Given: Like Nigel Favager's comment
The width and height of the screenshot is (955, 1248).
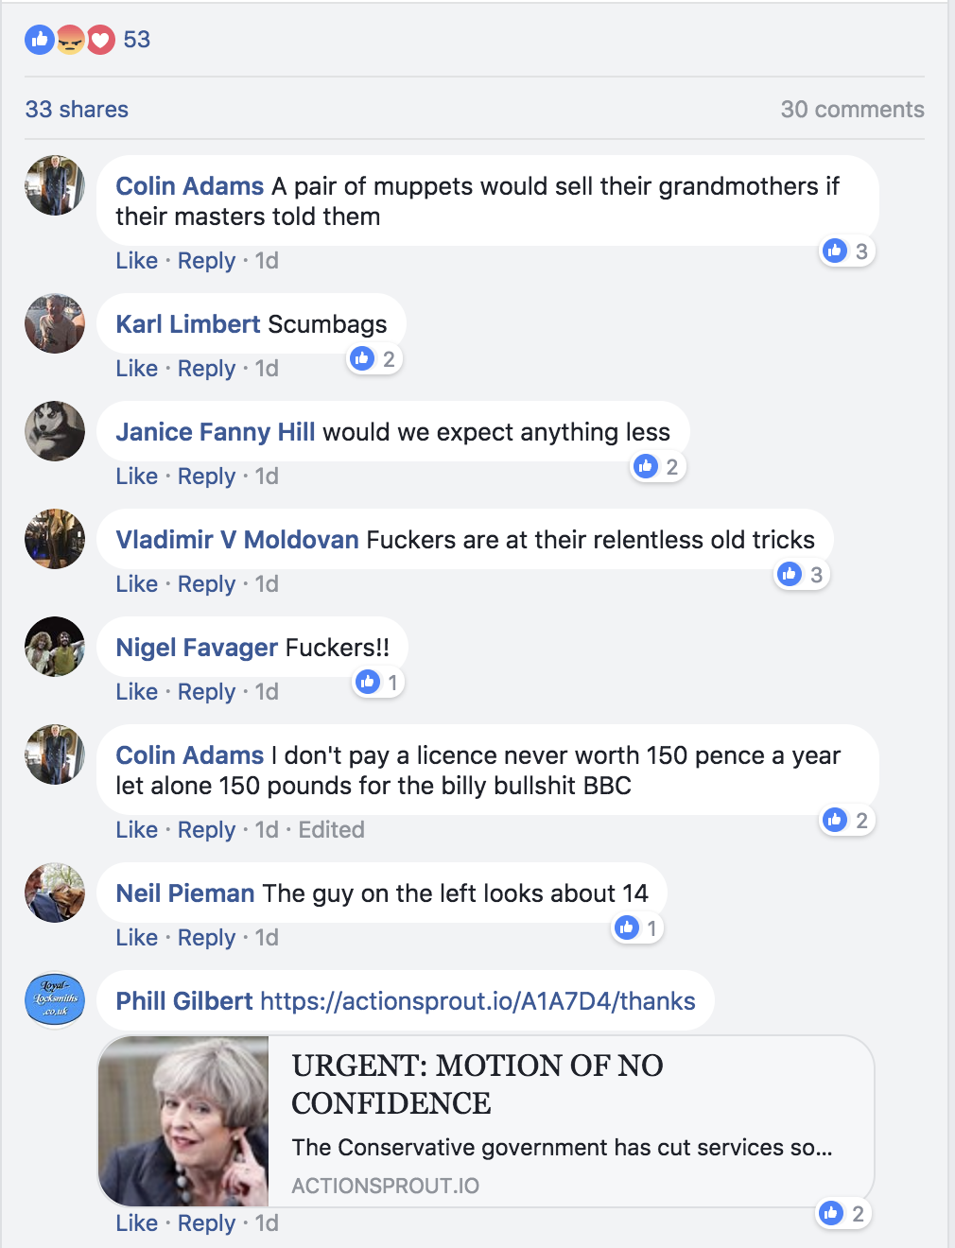Looking at the screenshot, I should coord(136,692).
